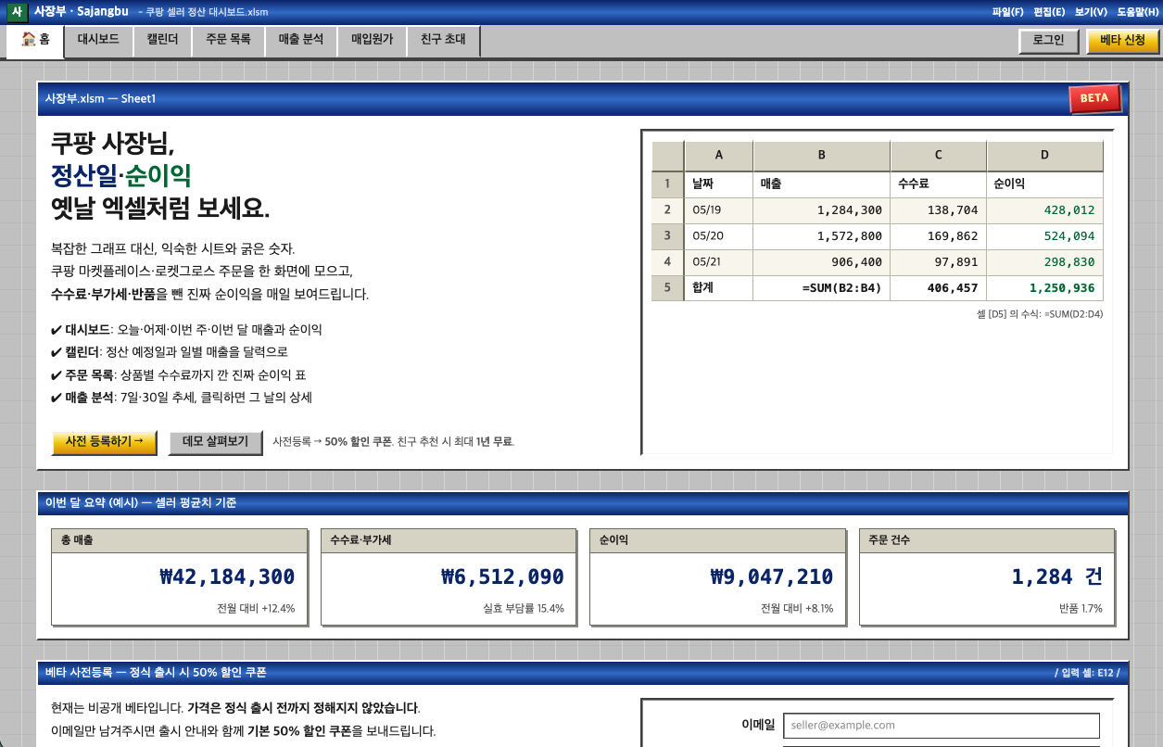1163x747 pixels.
Task: Click the cell with date 05/20
Action: [719, 236]
